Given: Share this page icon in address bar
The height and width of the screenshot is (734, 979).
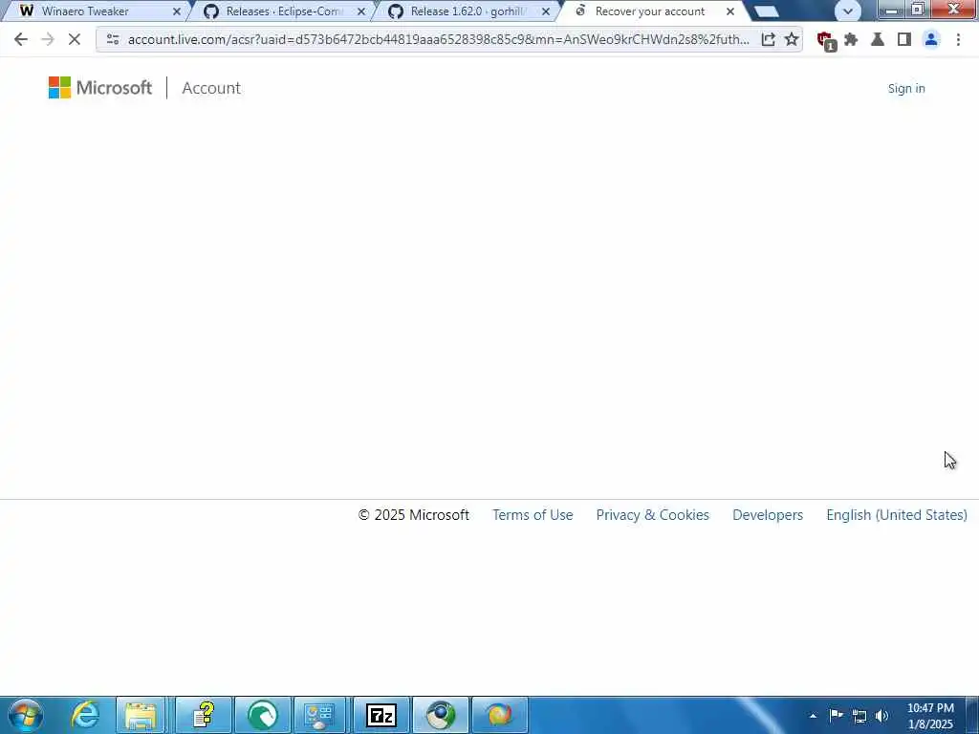Looking at the screenshot, I should tap(768, 39).
